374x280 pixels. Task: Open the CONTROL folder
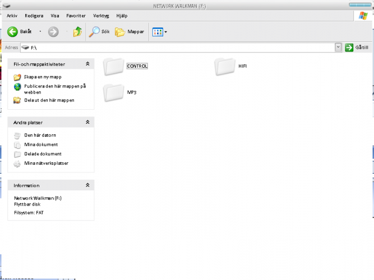(114, 66)
